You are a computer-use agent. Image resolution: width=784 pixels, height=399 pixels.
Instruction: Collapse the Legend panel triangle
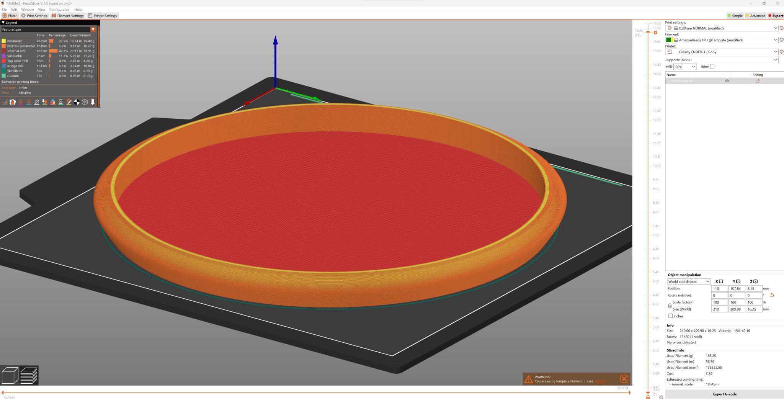click(x=3, y=23)
